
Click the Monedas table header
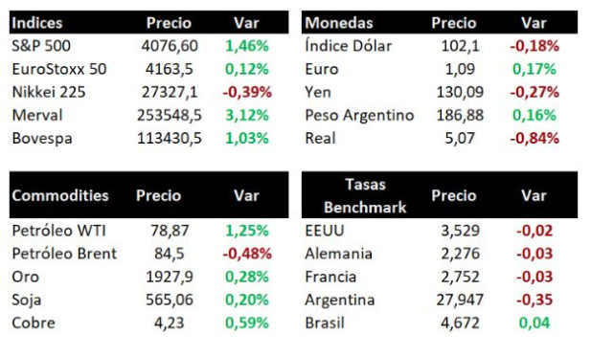[x=339, y=23]
